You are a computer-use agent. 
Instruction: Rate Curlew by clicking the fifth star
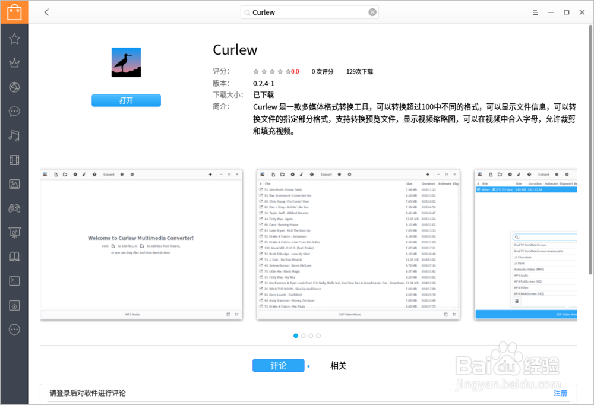[x=287, y=71]
